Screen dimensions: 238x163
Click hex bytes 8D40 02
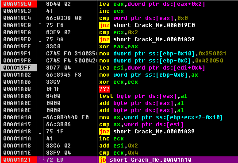[58, 4]
